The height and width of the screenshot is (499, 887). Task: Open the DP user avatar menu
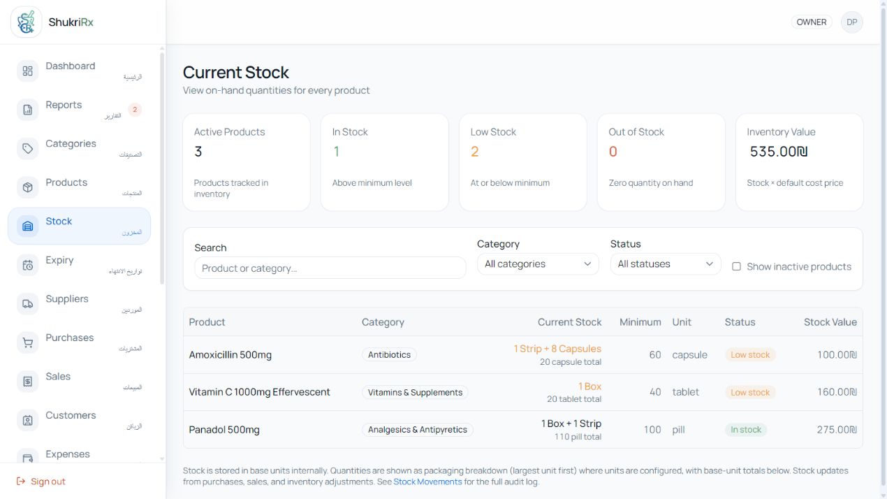pos(852,22)
